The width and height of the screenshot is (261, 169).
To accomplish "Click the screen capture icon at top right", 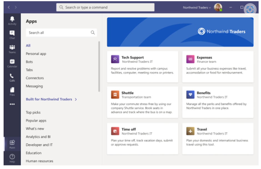I will 250,9.
